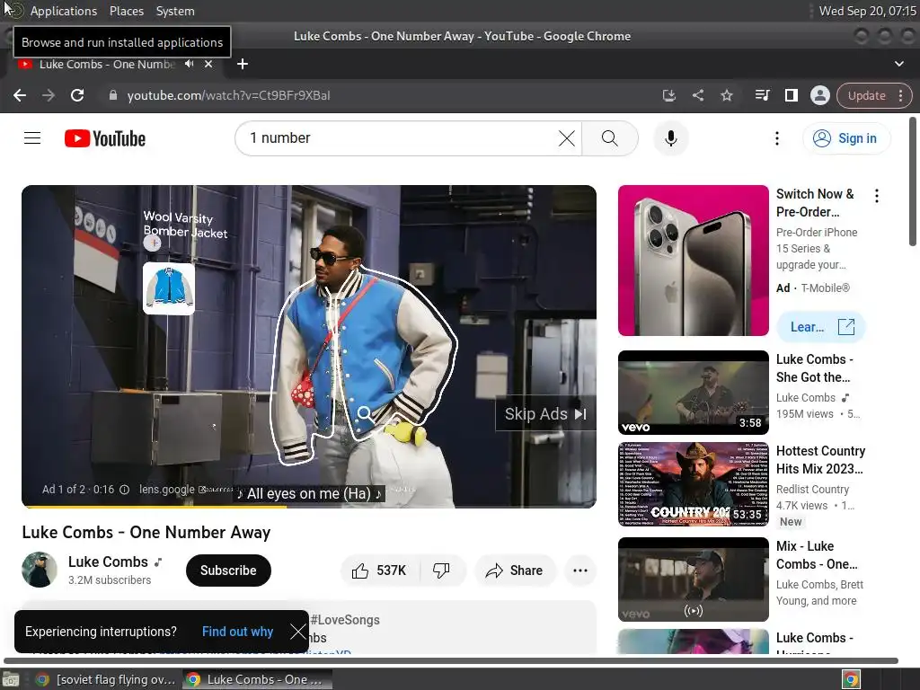Click Sign in button
The image size is (920, 690).
(x=846, y=138)
